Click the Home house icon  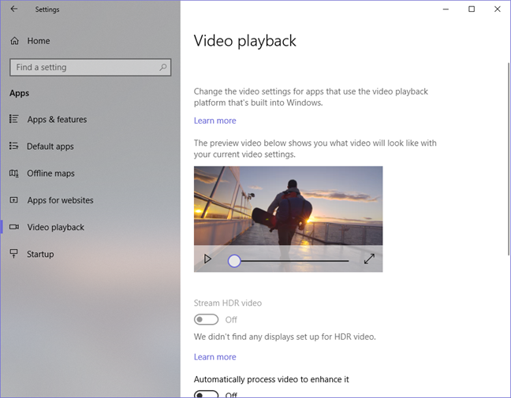click(x=14, y=41)
